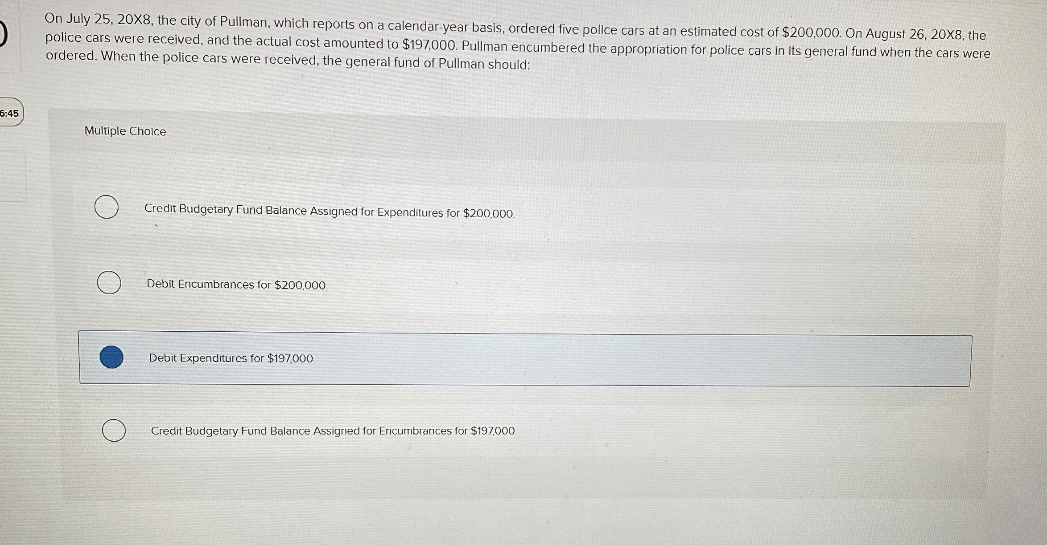Choose the Debit Encumbrances radio button

(x=109, y=282)
